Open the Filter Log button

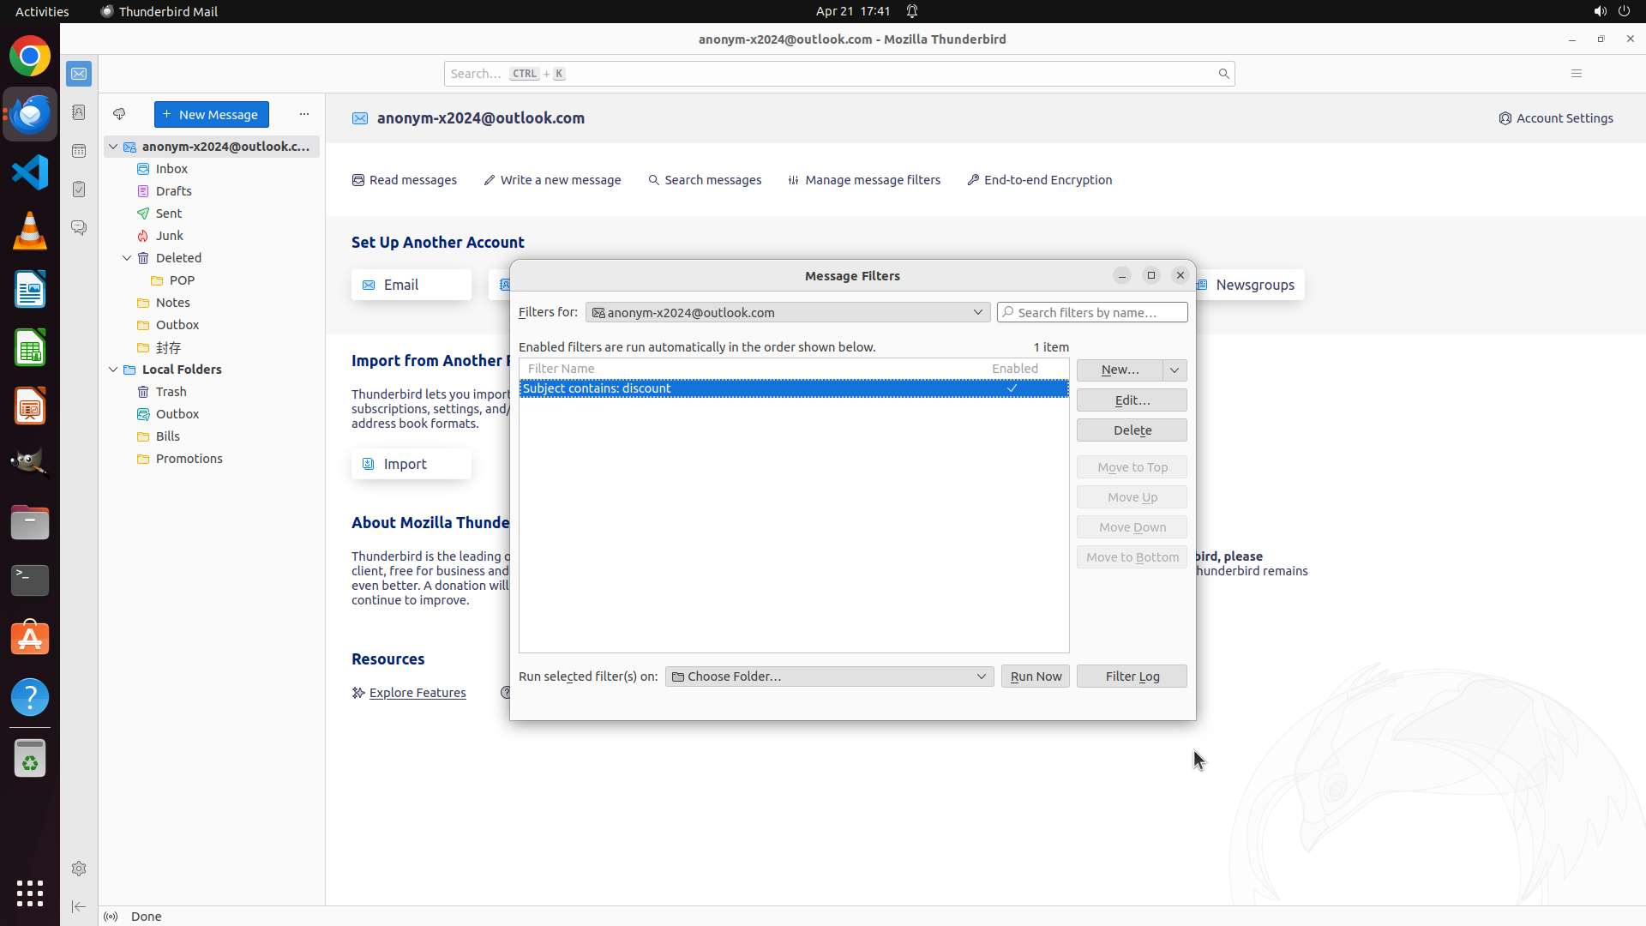[x=1132, y=676]
